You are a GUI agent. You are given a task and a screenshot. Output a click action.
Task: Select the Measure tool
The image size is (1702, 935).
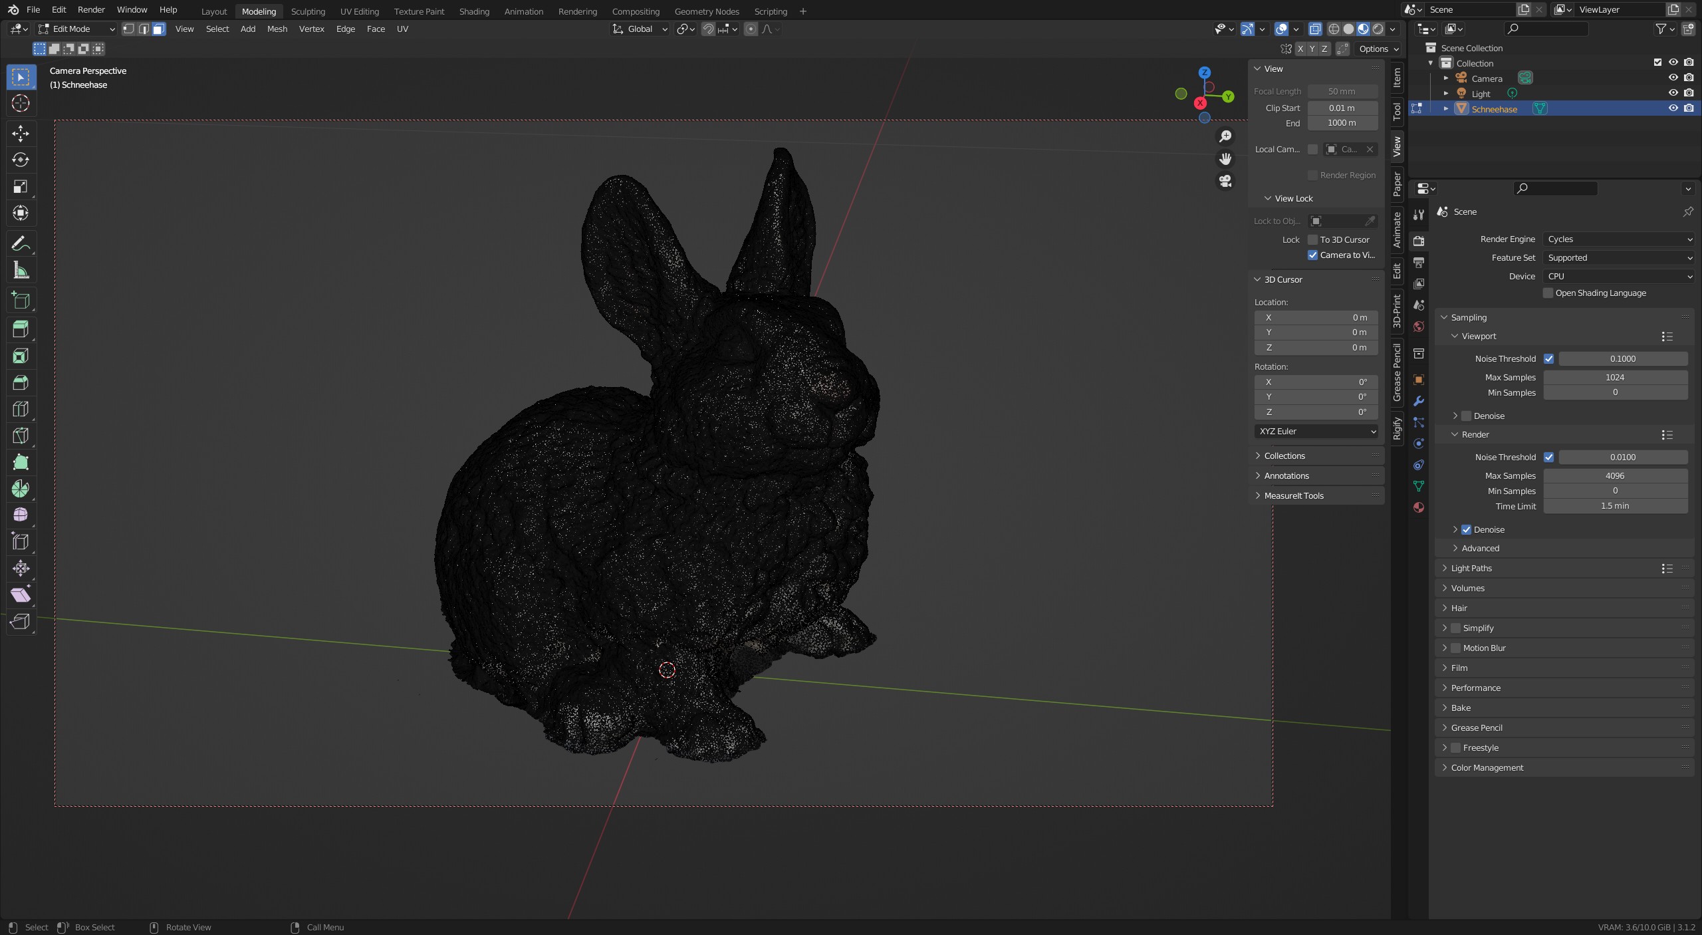pyautogui.click(x=21, y=271)
